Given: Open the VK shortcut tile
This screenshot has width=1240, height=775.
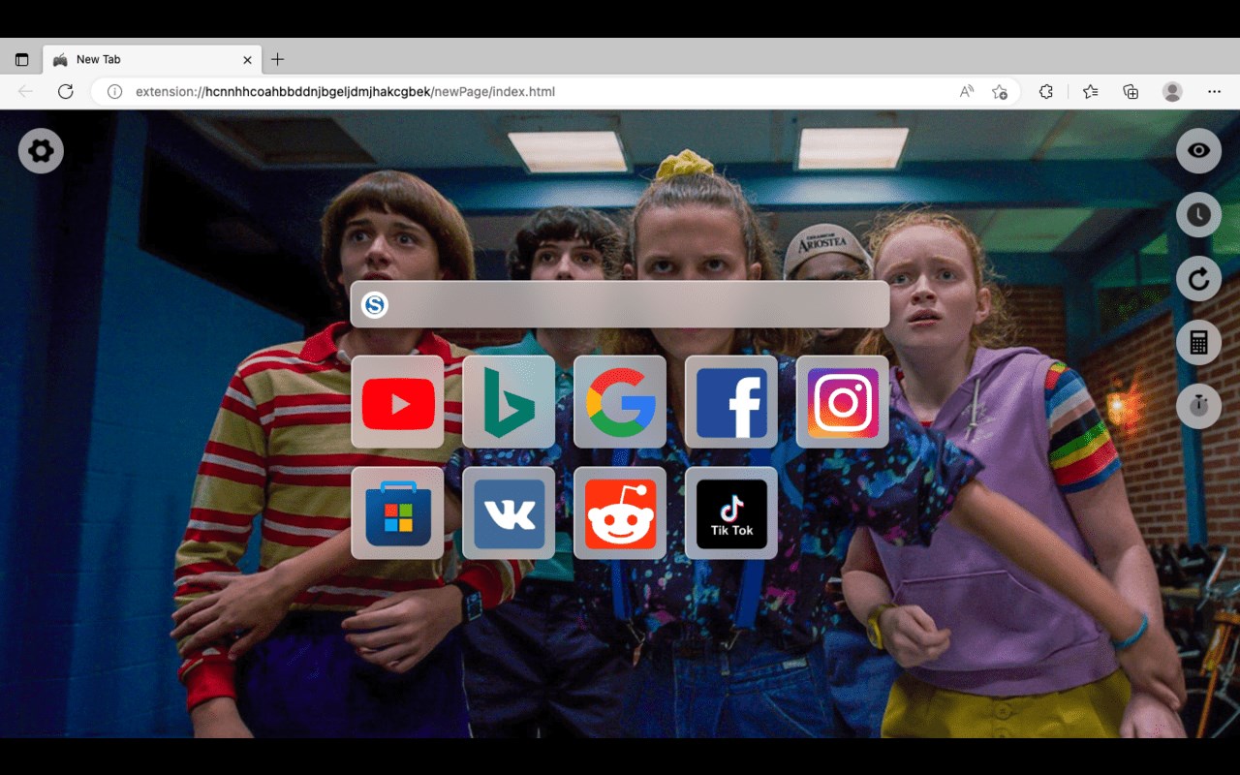Looking at the screenshot, I should (x=509, y=513).
